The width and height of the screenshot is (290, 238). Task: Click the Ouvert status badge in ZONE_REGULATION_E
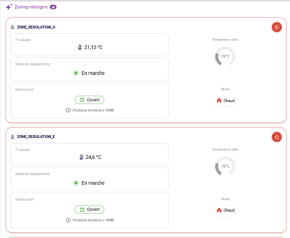click(89, 209)
